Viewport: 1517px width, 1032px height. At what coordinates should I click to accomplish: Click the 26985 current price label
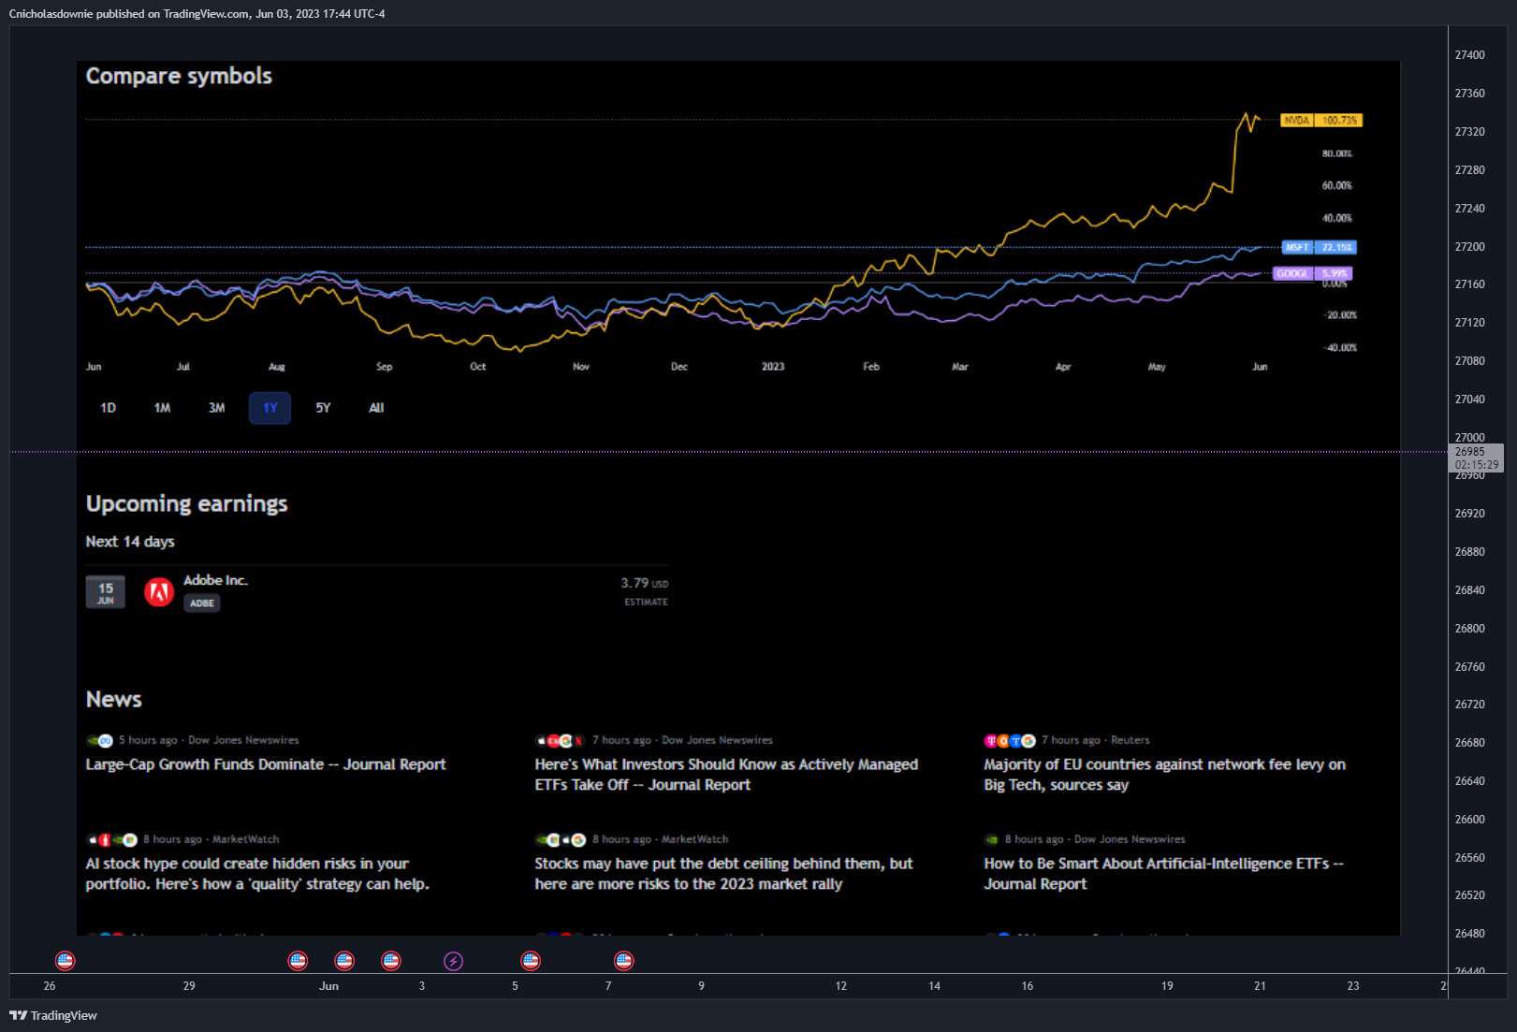1477,458
